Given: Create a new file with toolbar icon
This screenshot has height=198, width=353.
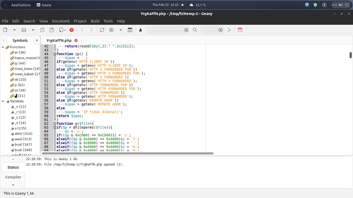Looking at the screenshot, I should coord(5,30).
